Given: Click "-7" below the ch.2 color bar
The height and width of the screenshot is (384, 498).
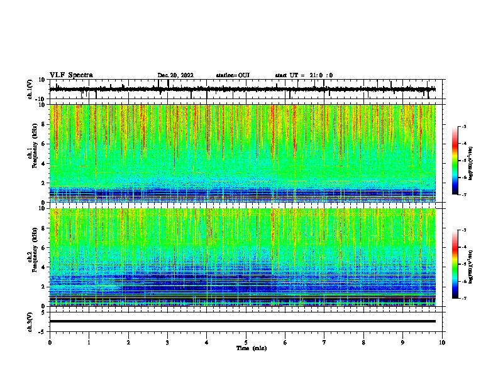Looking at the screenshot, I should 463,298.
